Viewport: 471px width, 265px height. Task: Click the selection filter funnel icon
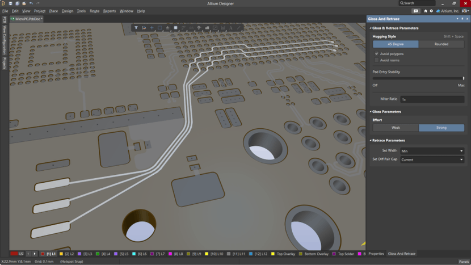click(136, 27)
